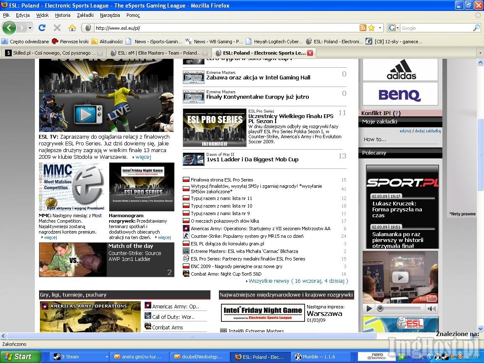Open the Typuj razem z nami: lista nr 11 news

coord(221,198)
